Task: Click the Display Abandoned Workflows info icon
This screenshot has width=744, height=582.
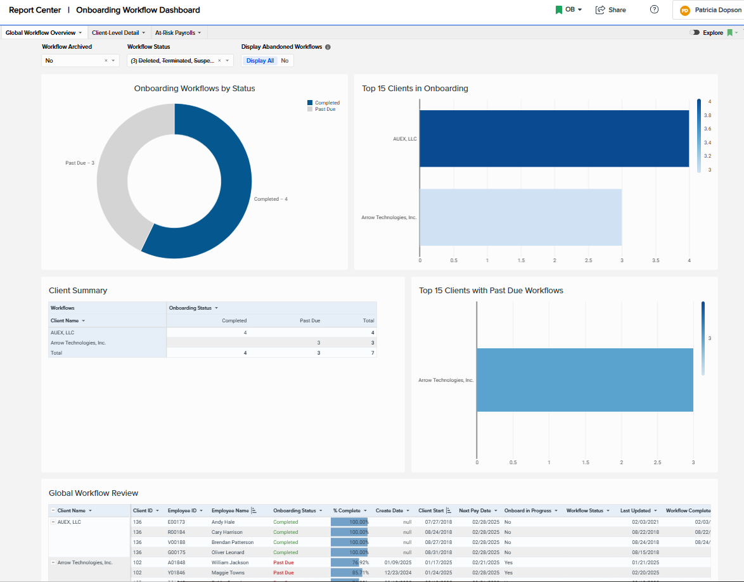Action: coord(327,46)
